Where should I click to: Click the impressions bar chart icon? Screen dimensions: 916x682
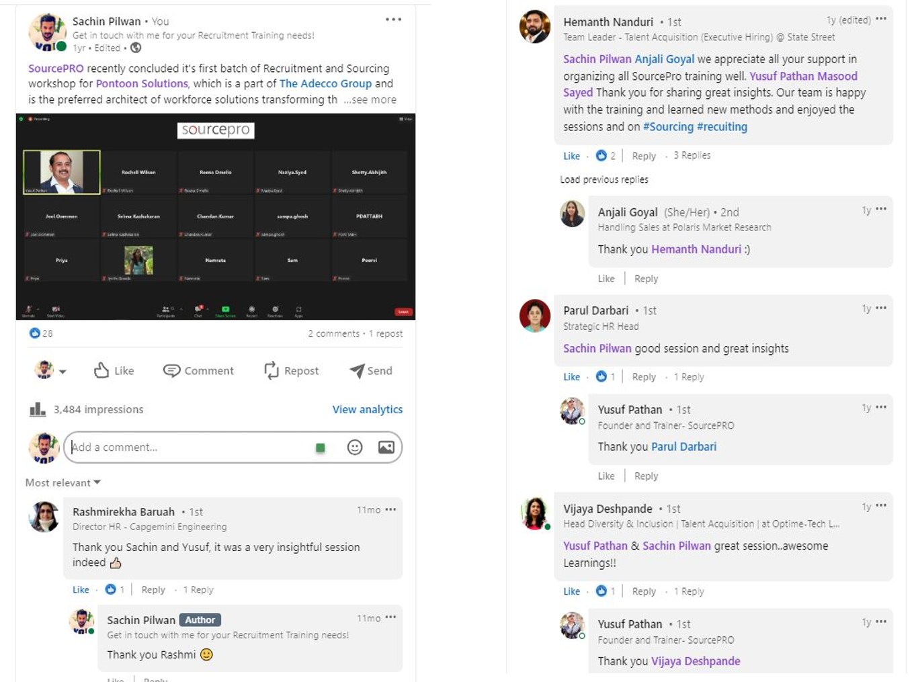click(38, 409)
